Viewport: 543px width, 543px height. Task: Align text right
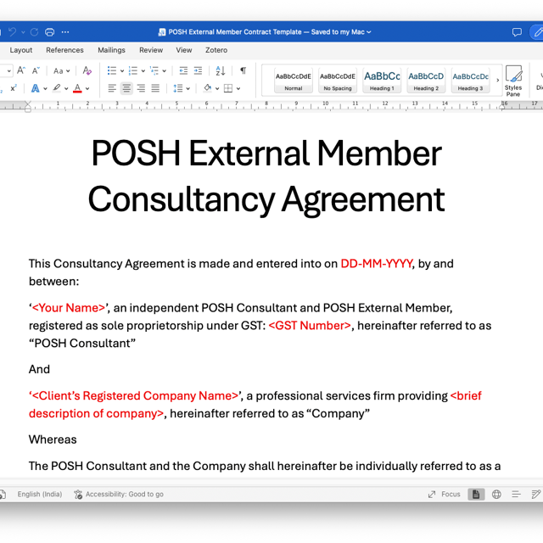(141, 88)
